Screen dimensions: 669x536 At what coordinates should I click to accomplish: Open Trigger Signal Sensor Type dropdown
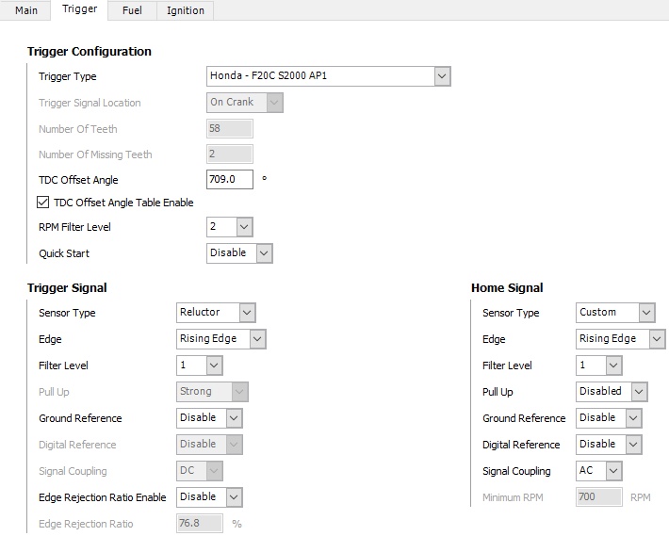216,313
